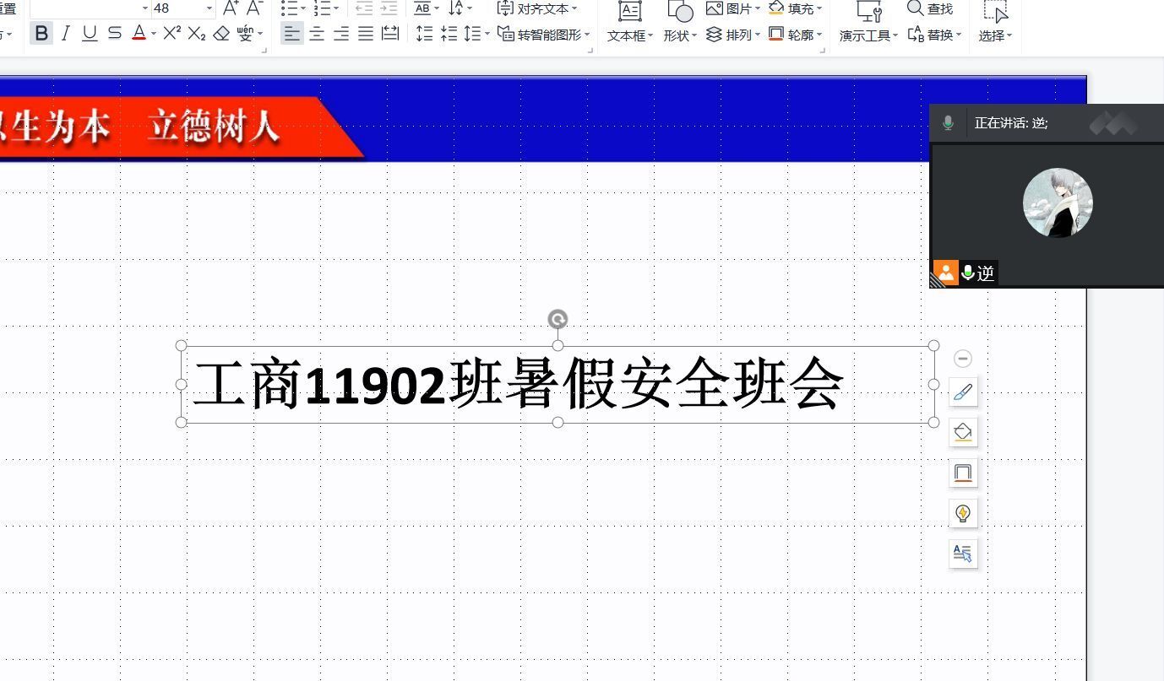1164x681 pixels.
Task: Open the font size dropdown showing 48
Action: (209, 8)
